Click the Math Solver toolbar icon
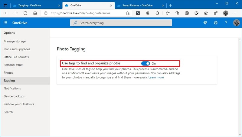 187,13
